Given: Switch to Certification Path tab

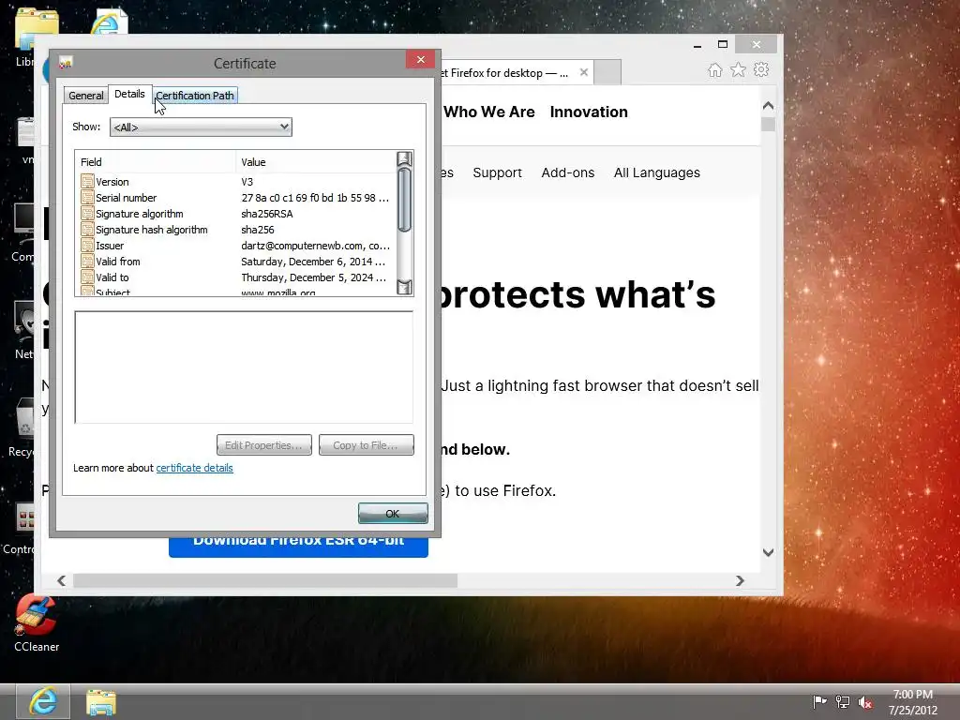Looking at the screenshot, I should click(x=195, y=96).
